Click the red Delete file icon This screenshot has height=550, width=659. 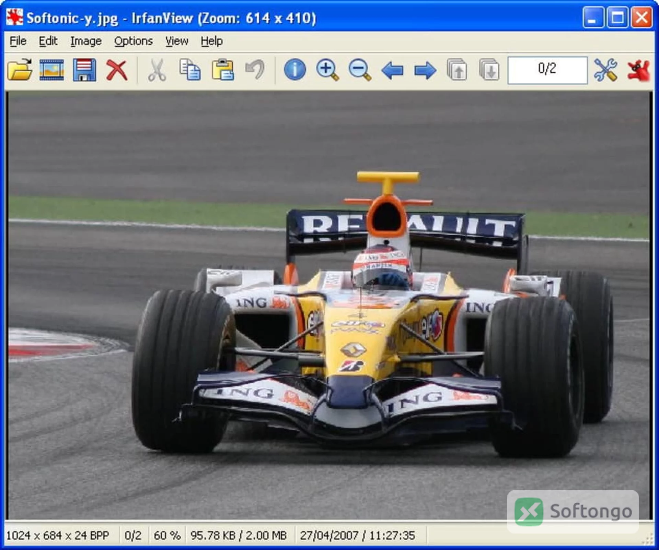117,70
